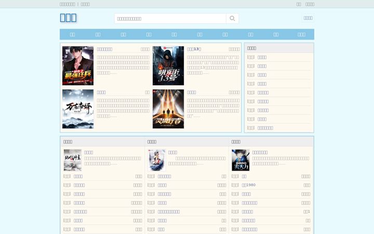Click the last link in top gray bar
The image size is (374, 234).
tap(310, 4)
